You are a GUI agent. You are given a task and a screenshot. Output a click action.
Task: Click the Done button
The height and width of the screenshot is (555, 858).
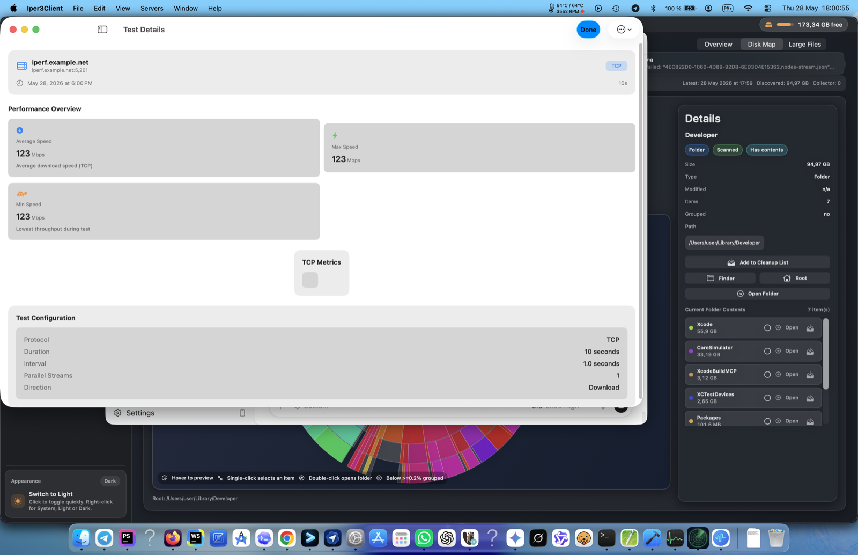click(x=588, y=30)
